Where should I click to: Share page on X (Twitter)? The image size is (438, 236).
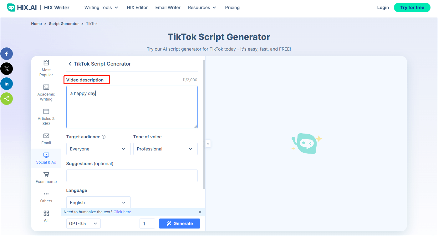[x=7, y=69]
